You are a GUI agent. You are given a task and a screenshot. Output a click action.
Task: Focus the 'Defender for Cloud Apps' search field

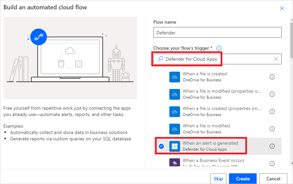[217, 59]
